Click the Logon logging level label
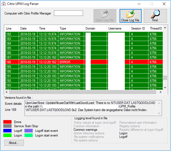 click(x=123, y=133)
